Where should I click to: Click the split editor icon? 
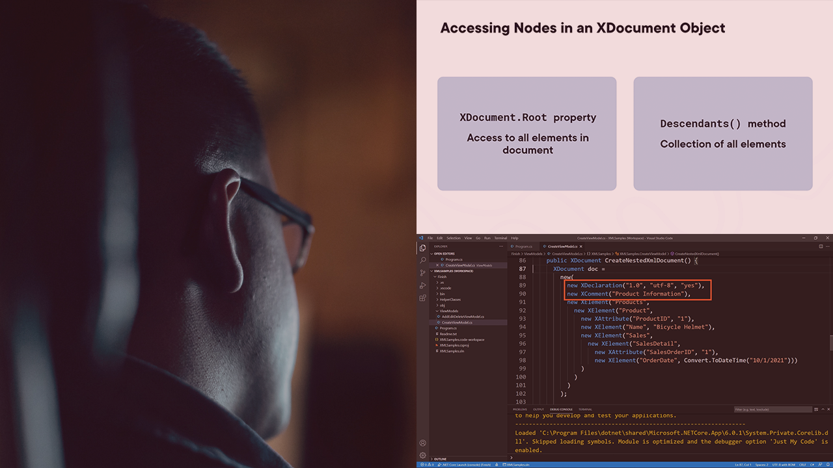pyautogui.click(x=821, y=246)
